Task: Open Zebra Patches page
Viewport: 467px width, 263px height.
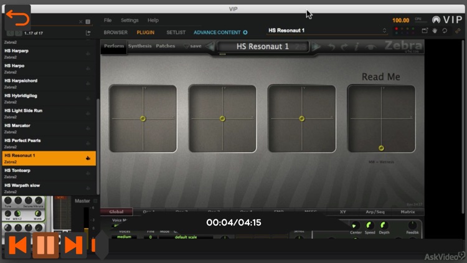Action: [x=165, y=46]
